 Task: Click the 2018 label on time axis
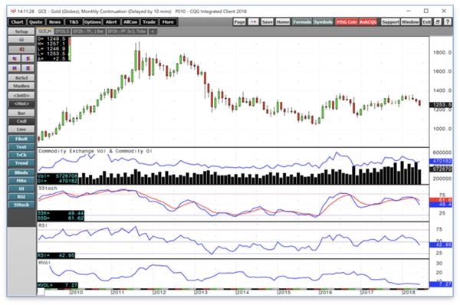tap(409, 293)
